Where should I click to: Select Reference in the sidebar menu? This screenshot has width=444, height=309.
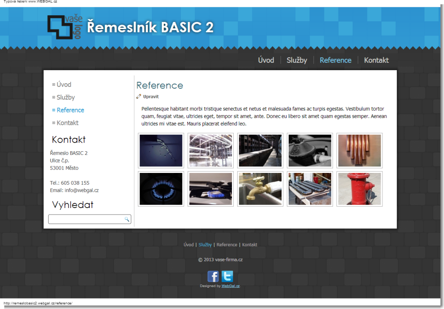(71, 110)
